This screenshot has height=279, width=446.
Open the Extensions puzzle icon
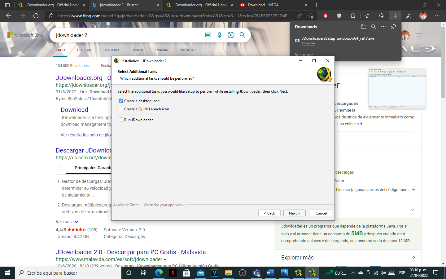pyautogui.click(x=353, y=16)
